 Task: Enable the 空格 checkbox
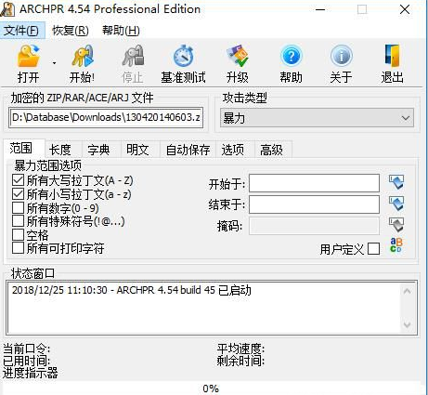tap(18, 235)
